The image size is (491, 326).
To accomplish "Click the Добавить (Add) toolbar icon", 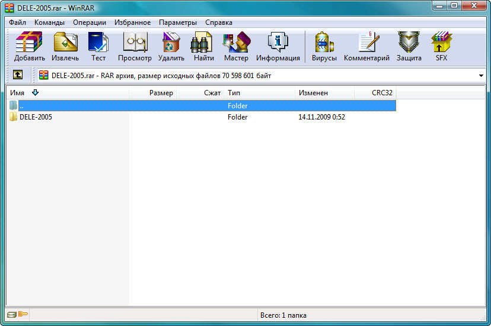I will (29, 42).
